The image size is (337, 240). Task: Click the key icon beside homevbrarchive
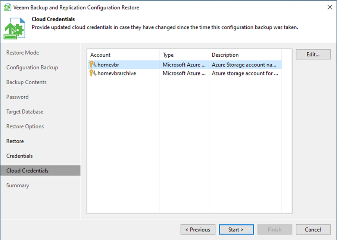[93, 73]
